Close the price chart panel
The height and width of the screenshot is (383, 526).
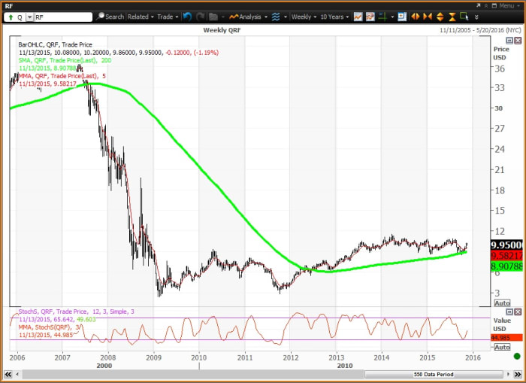[x=518, y=41]
